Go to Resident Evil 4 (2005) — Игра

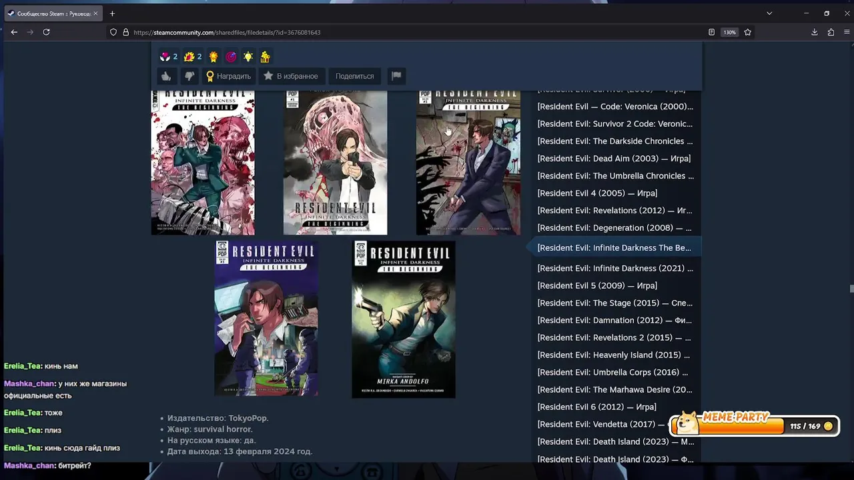click(x=597, y=193)
